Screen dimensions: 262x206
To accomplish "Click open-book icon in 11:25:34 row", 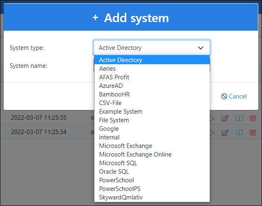I will coord(239,132).
